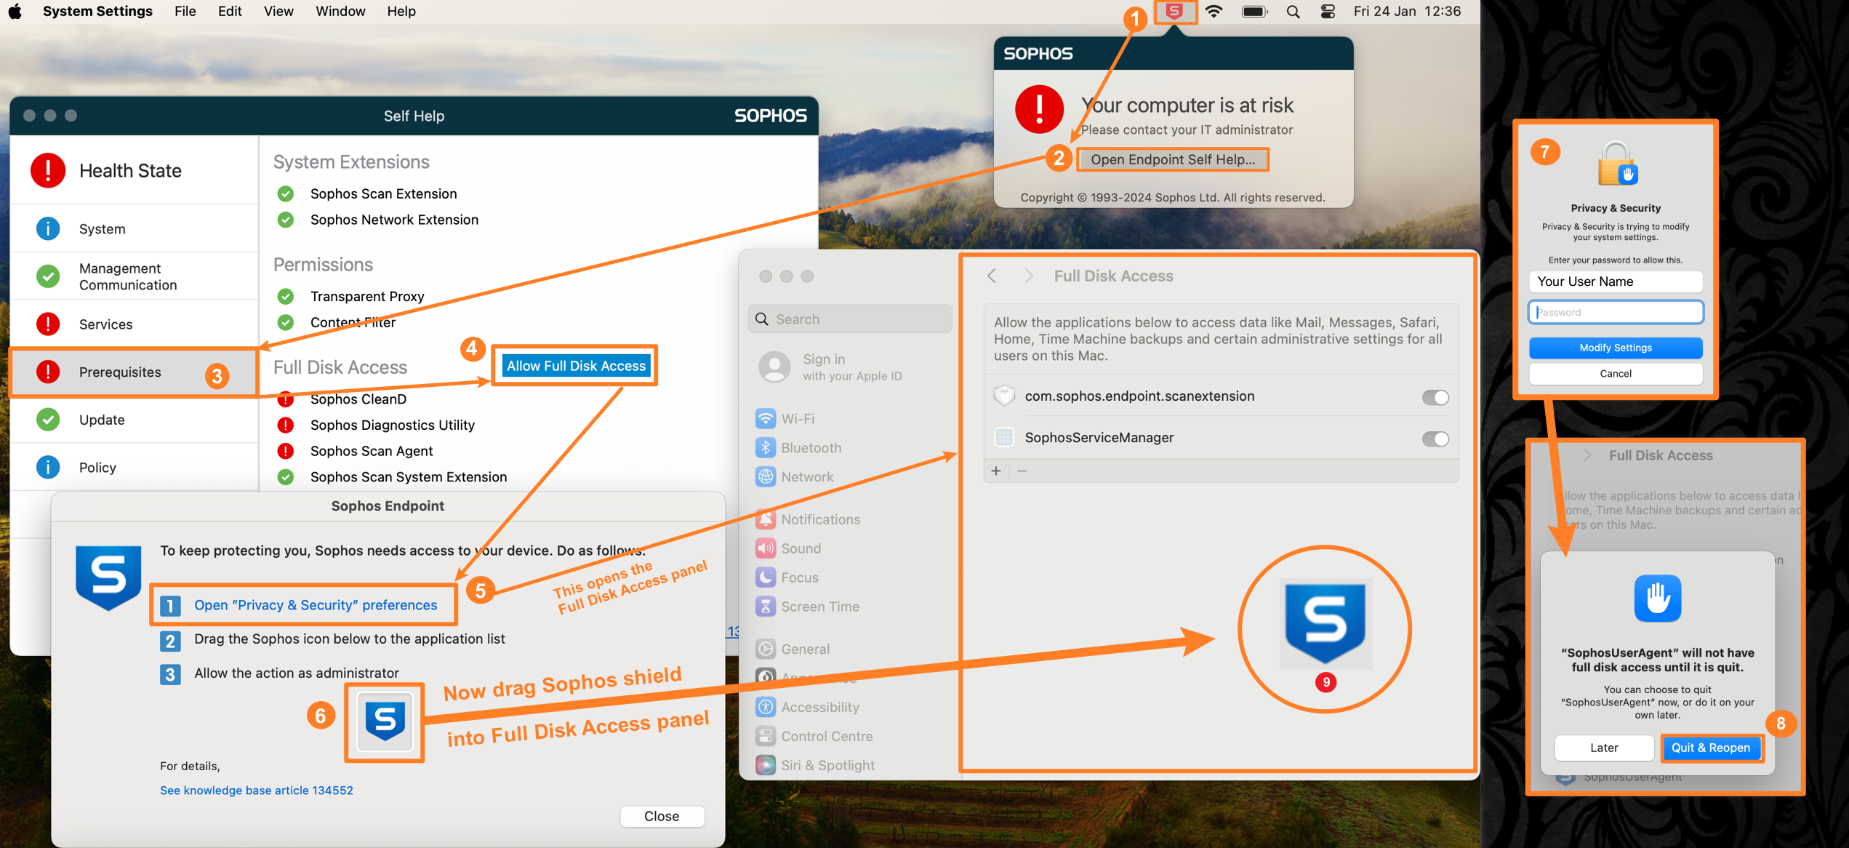Viewport: 1849px width, 848px height.
Task: Select Management Communication in Self Help
Action: click(x=135, y=276)
